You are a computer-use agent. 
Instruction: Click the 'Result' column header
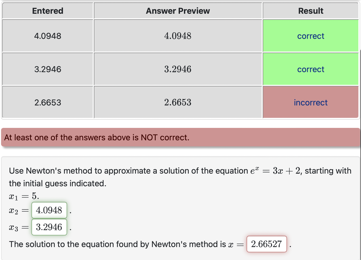click(x=311, y=11)
